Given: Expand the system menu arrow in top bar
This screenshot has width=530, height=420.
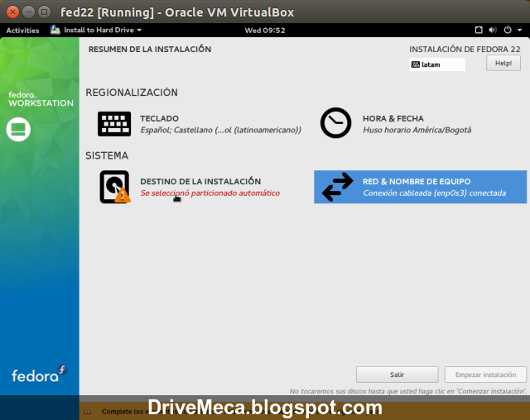Looking at the screenshot, I should pyautogui.click(x=520, y=30).
